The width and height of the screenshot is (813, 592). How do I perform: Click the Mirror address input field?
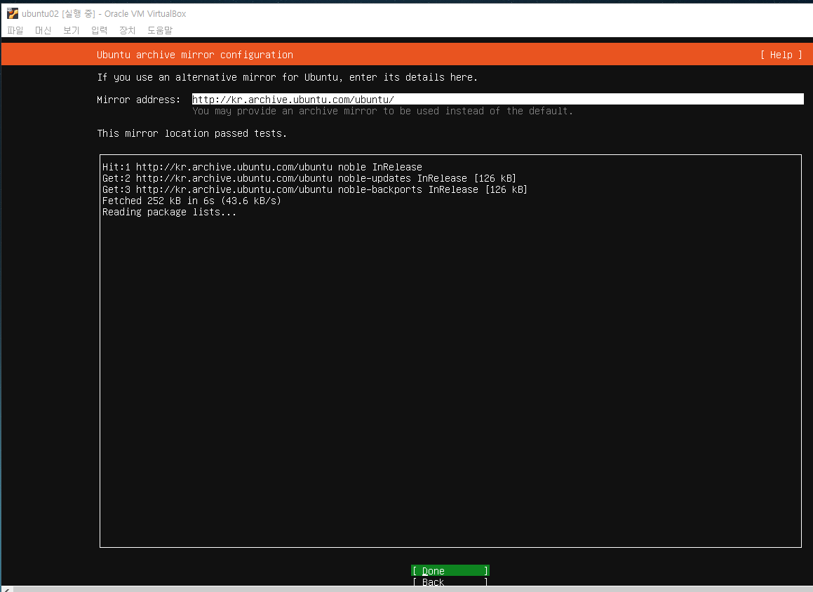pos(498,99)
